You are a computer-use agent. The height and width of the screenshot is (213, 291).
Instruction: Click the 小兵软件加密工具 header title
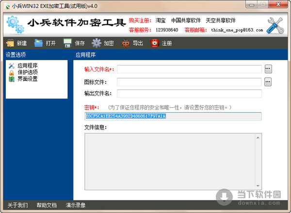pyautogui.click(x=77, y=23)
